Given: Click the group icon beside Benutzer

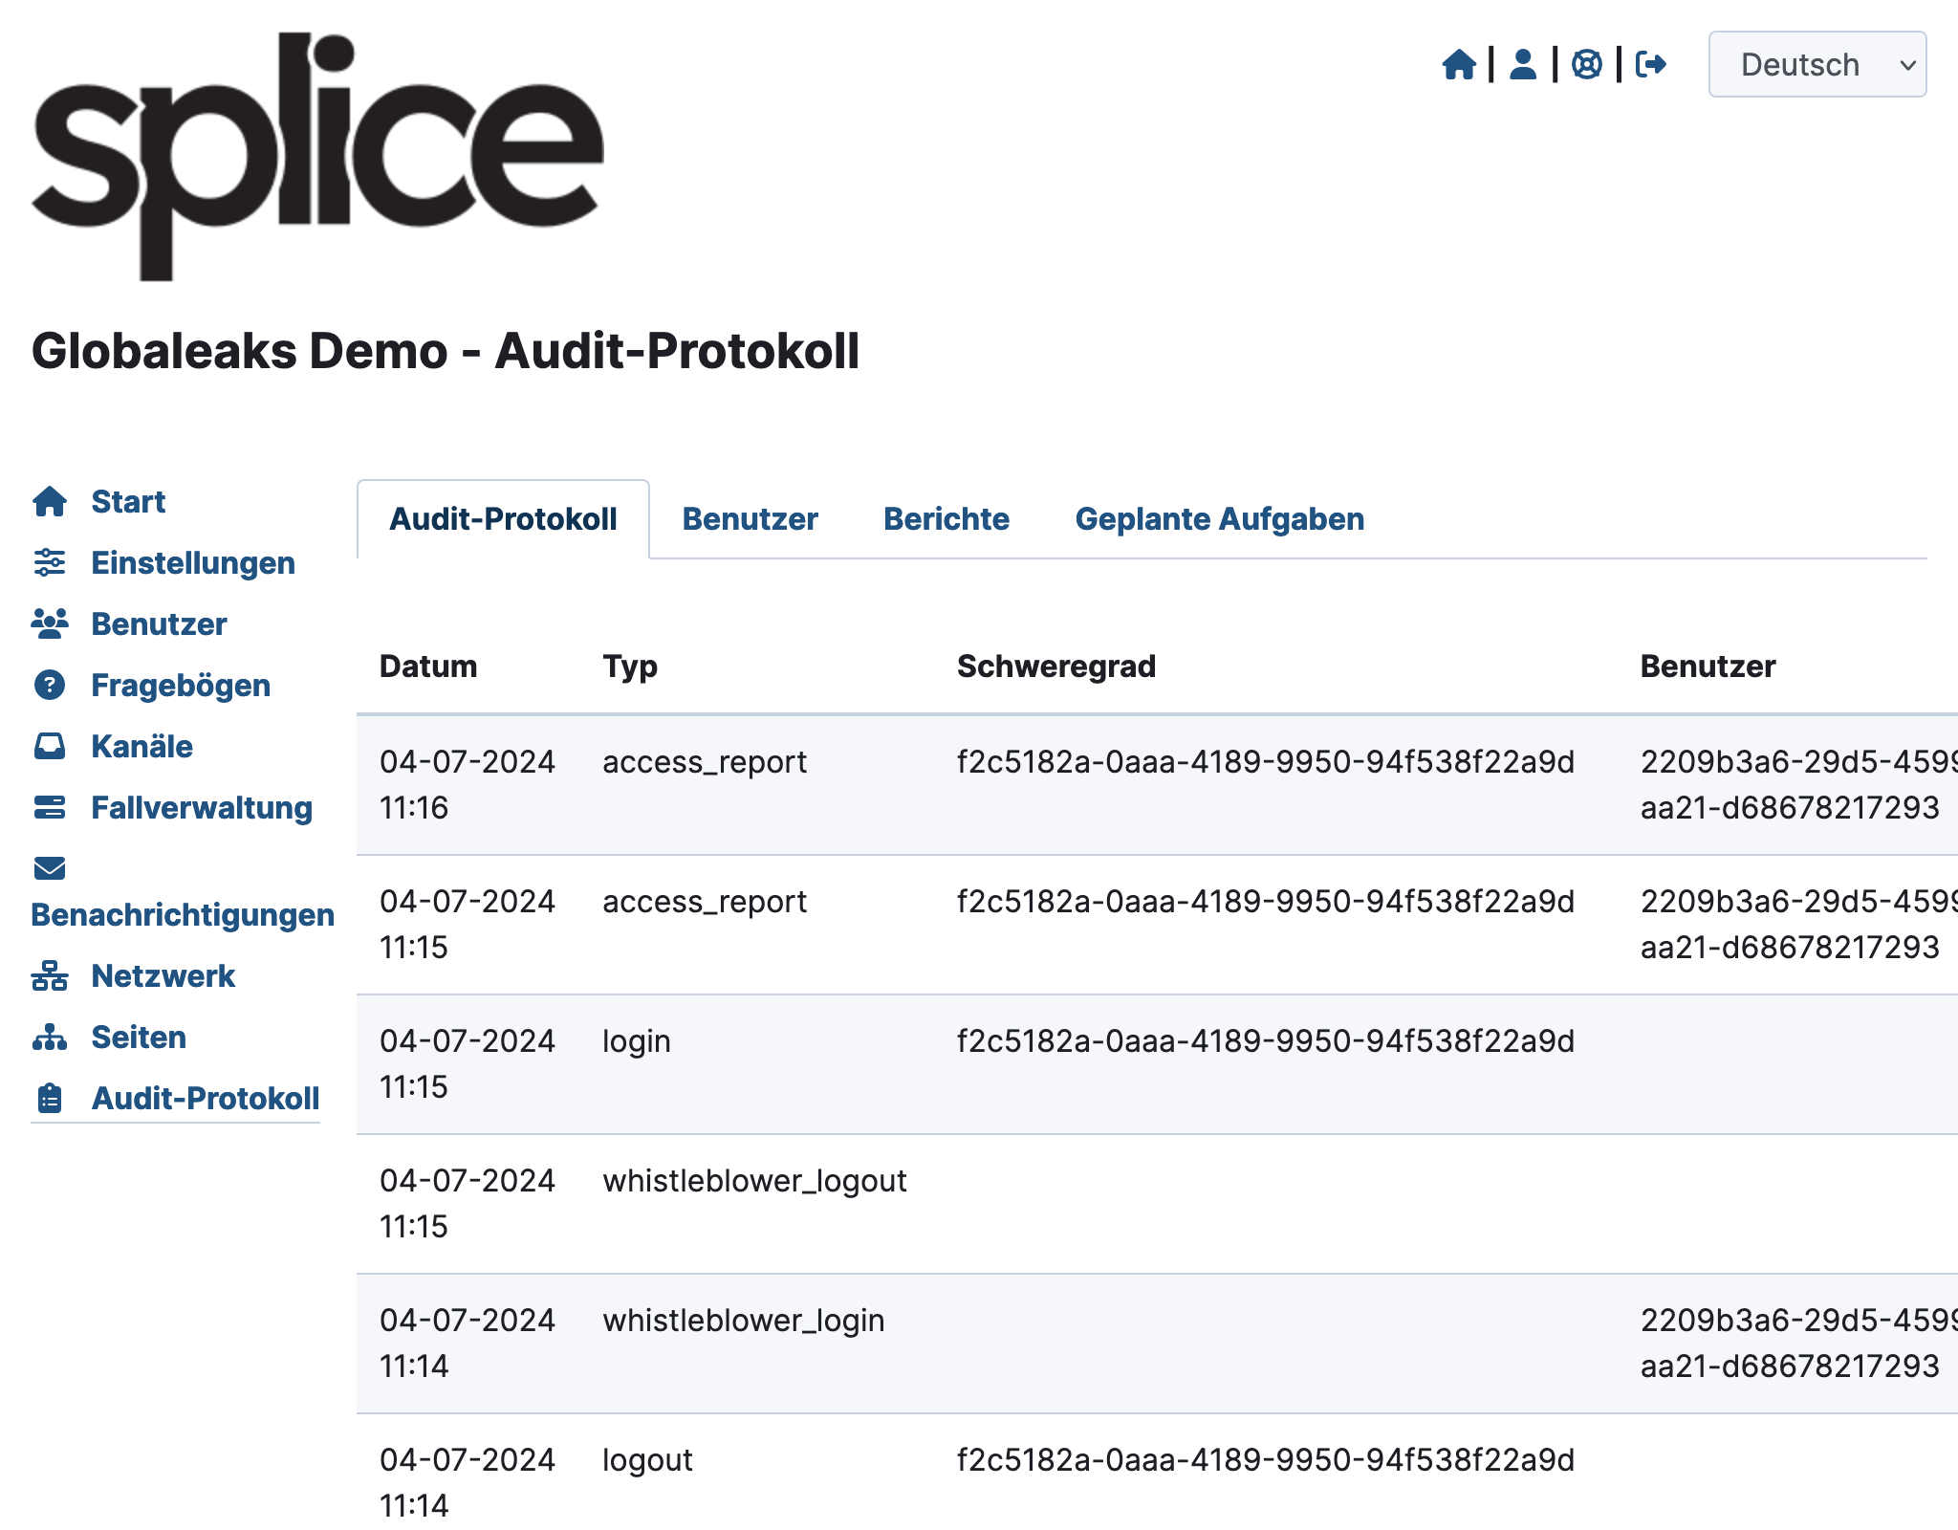Looking at the screenshot, I should point(50,623).
